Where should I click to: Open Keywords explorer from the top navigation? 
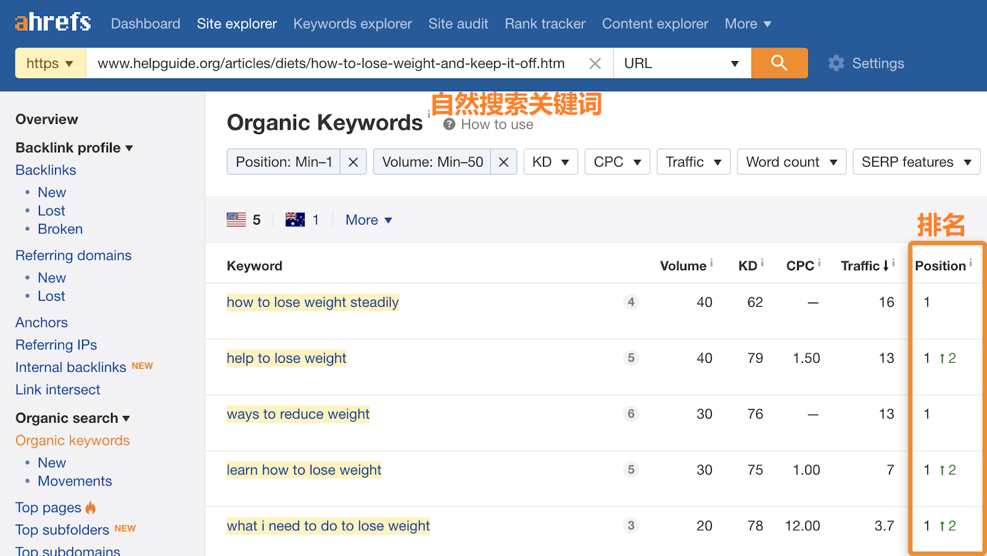(352, 23)
